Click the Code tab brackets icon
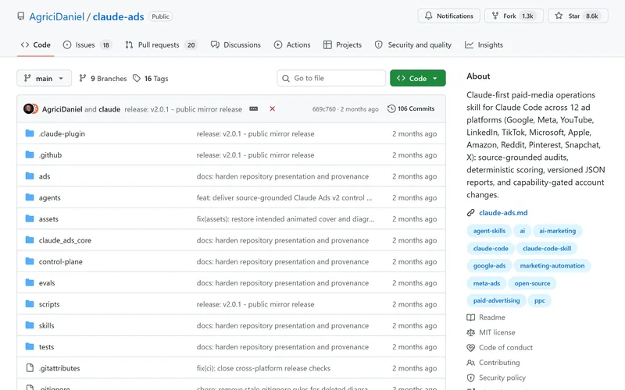 point(25,44)
